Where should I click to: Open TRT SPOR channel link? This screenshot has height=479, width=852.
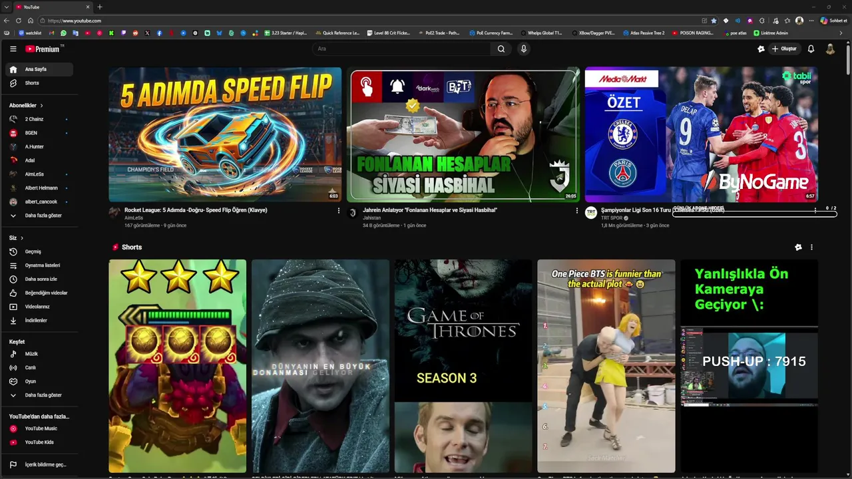pyautogui.click(x=612, y=218)
